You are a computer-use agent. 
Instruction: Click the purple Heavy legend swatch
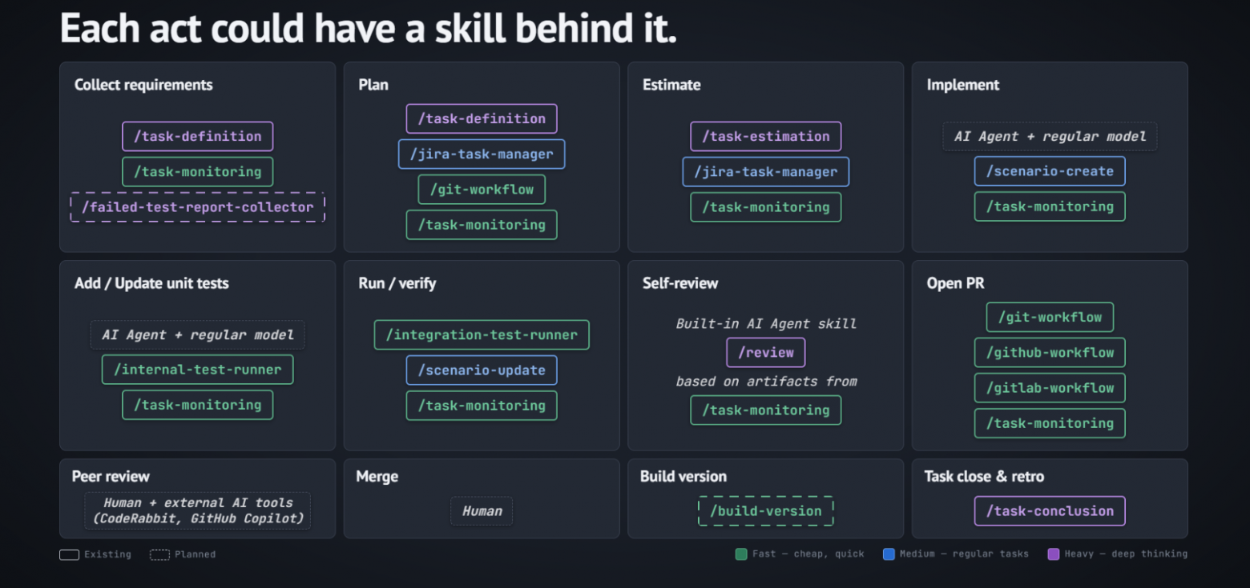point(1053,554)
